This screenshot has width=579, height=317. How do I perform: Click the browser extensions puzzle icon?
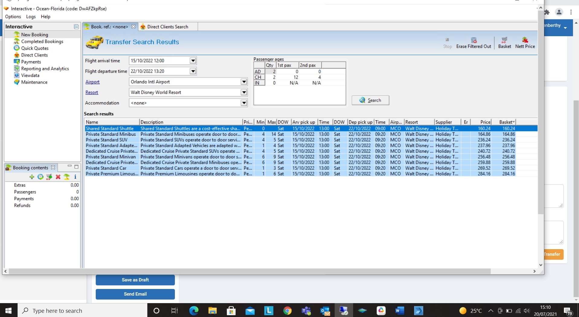tap(547, 12)
